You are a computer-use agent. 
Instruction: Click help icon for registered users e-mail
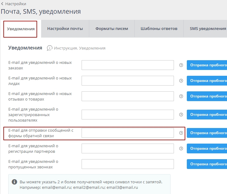pyautogui.click(x=181, y=115)
